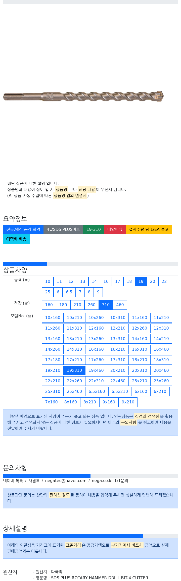Open model 19x310
Image resolution: width=181 pixels, height=581 pixels.
click(x=74, y=370)
